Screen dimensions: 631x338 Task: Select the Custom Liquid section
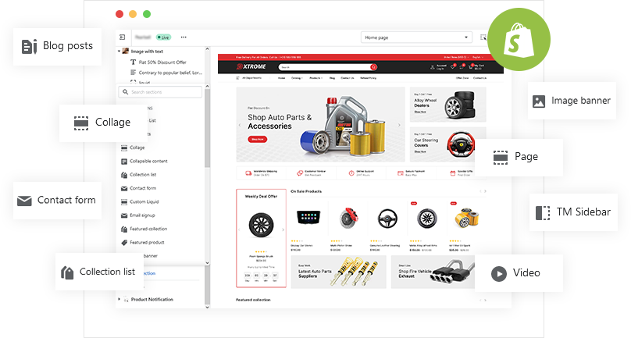(145, 201)
